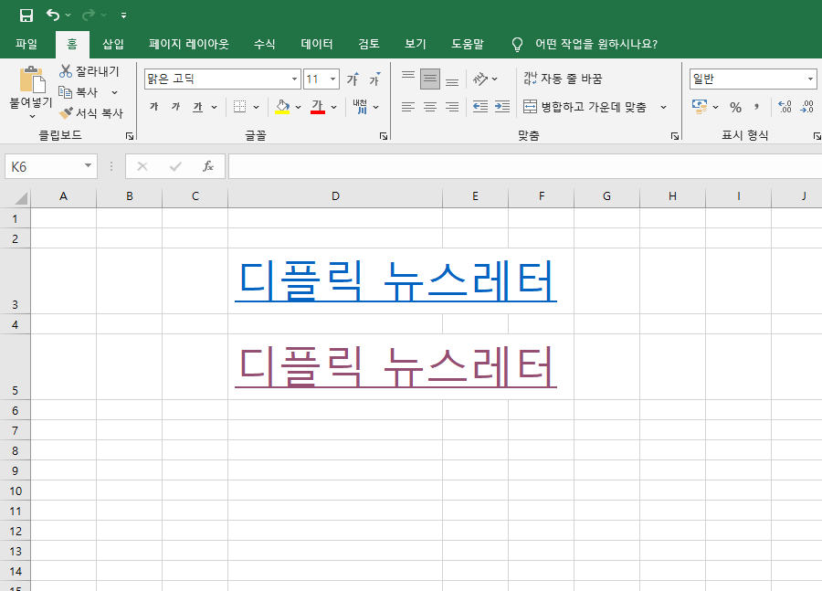Click the formula bar input field
Viewport: 822px width, 591px height.
pyautogui.click(x=521, y=166)
